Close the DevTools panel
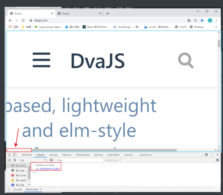223x195 pixels. click(218, 155)
